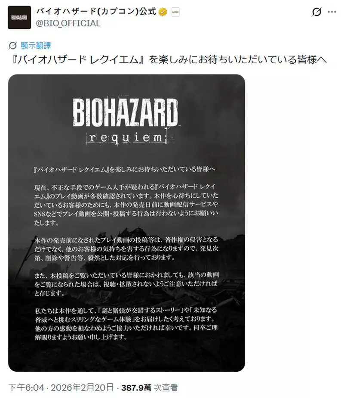
Task: Click the paragraph starting 現在、不正な手段
Action: pos(126,205)
